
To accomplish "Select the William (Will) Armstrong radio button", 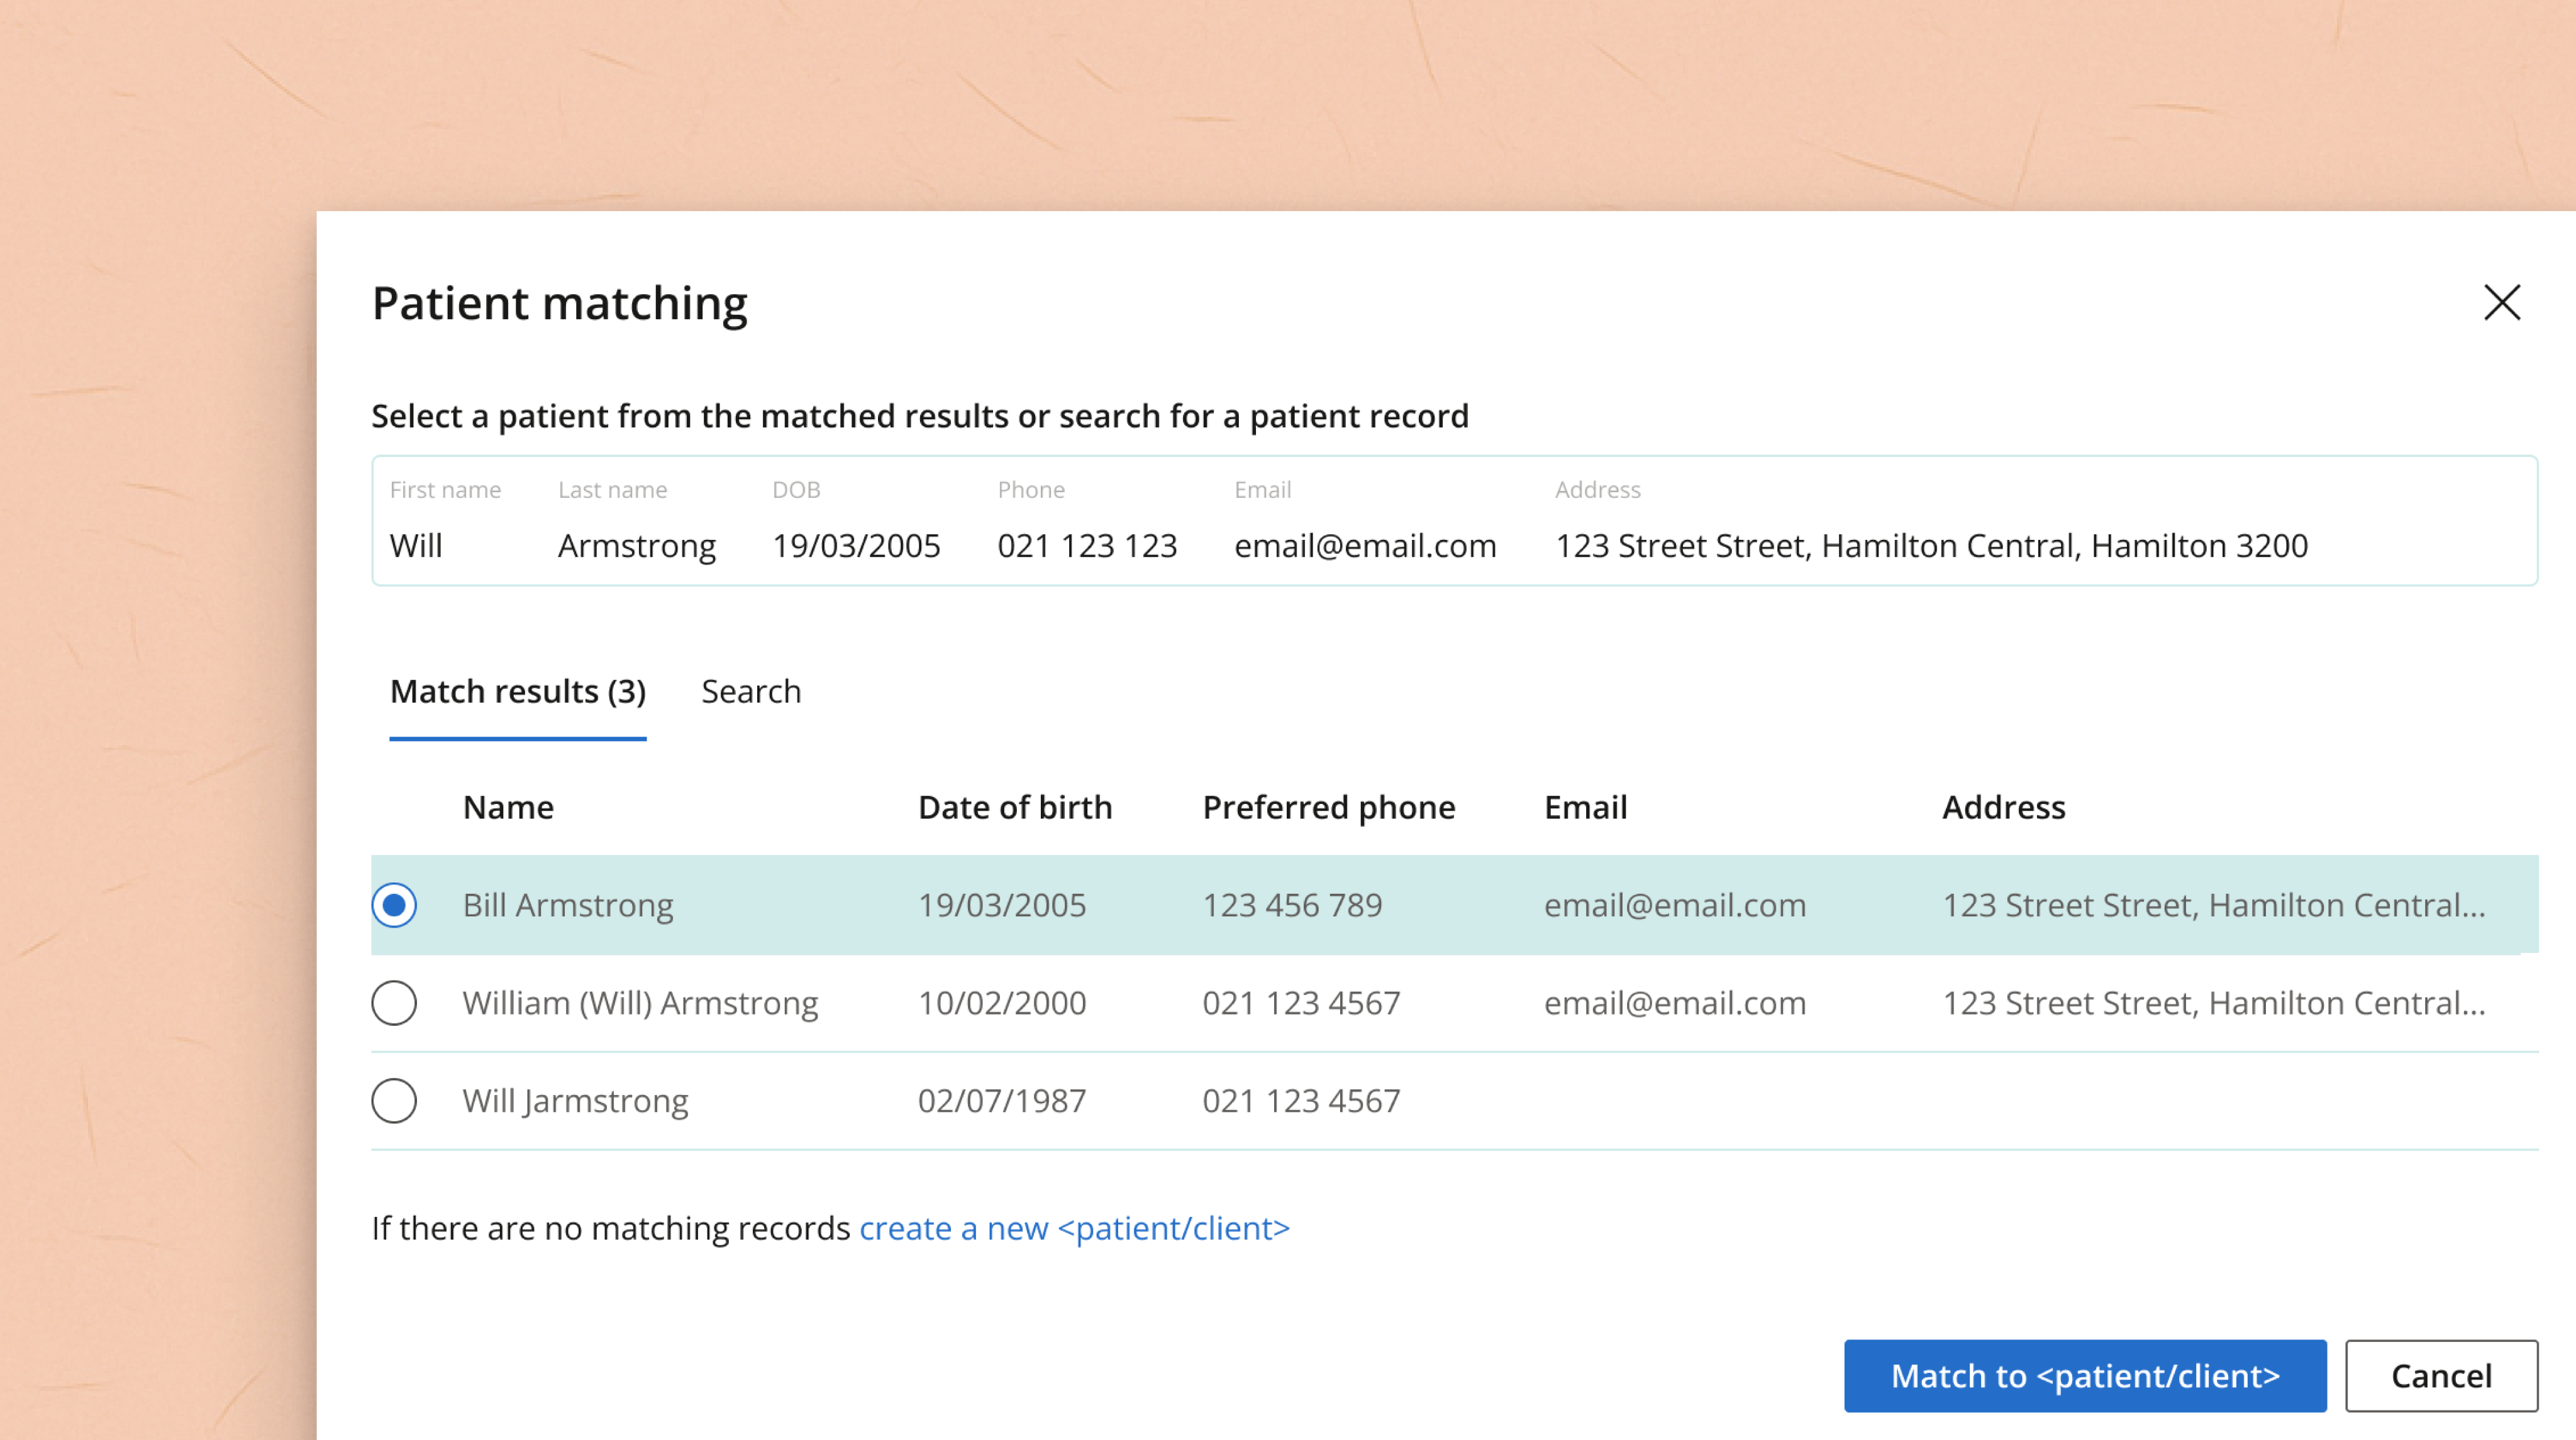I will tap(394, 1003).
